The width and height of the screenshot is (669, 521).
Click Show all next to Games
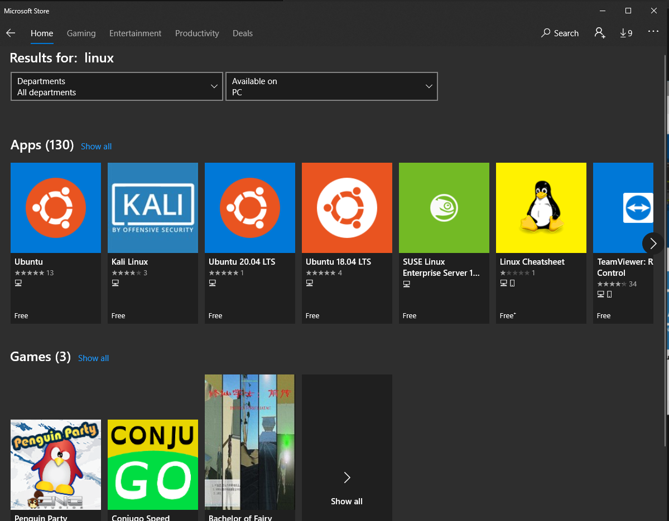[x=93, y=358]
